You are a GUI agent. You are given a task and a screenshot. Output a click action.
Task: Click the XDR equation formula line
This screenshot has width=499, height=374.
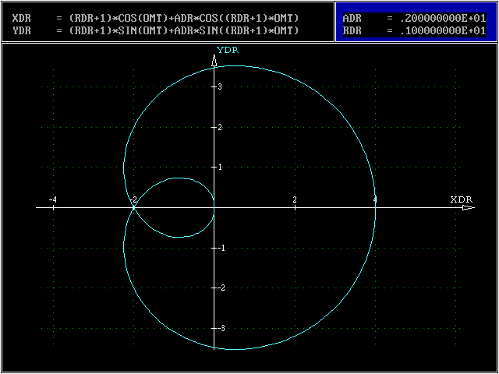(156, 18)
